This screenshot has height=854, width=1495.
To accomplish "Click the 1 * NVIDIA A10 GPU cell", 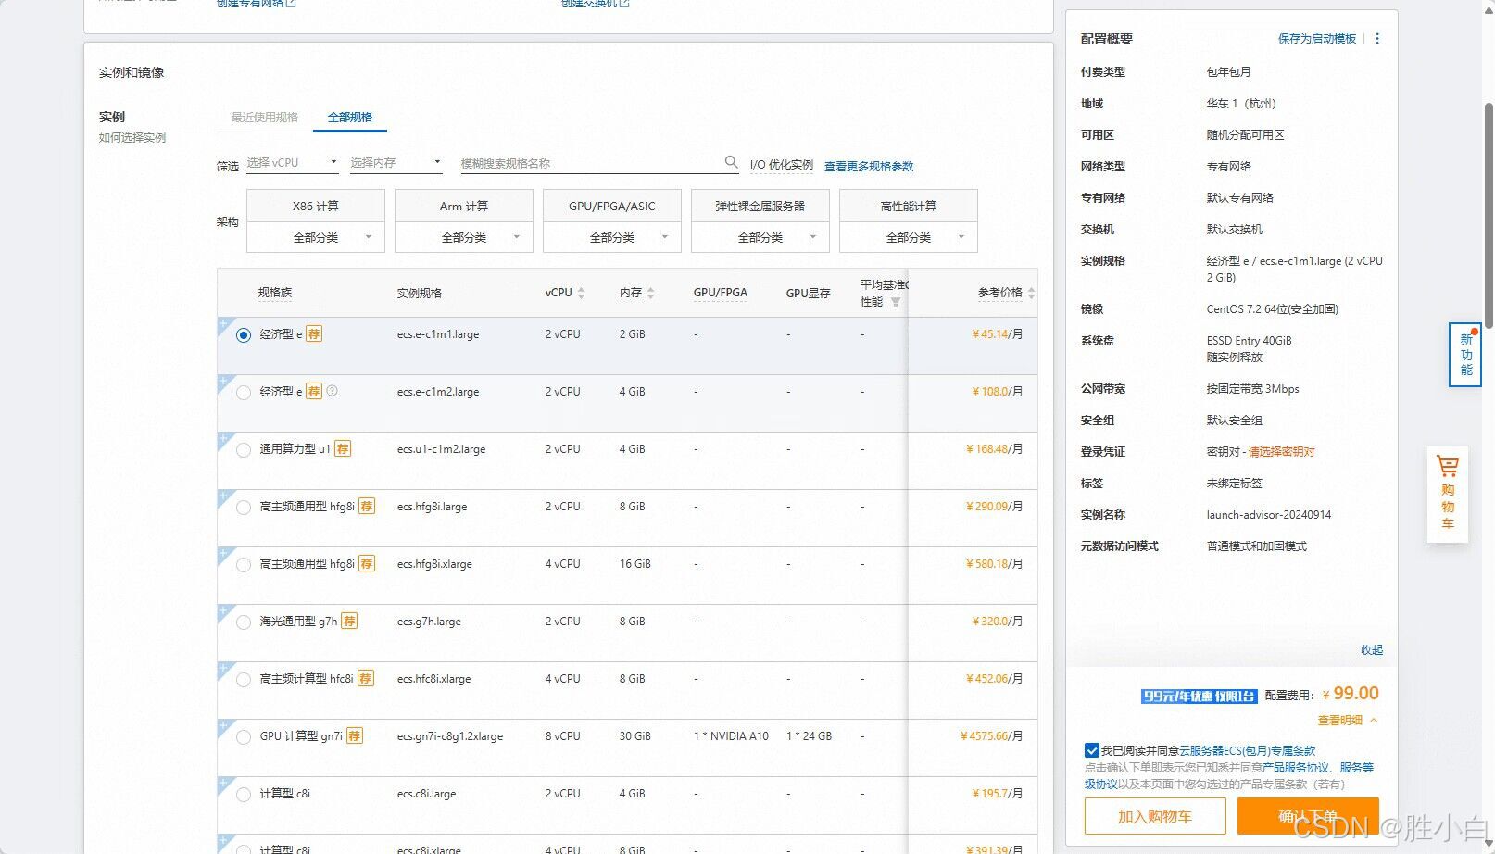I will coord(731,736).
